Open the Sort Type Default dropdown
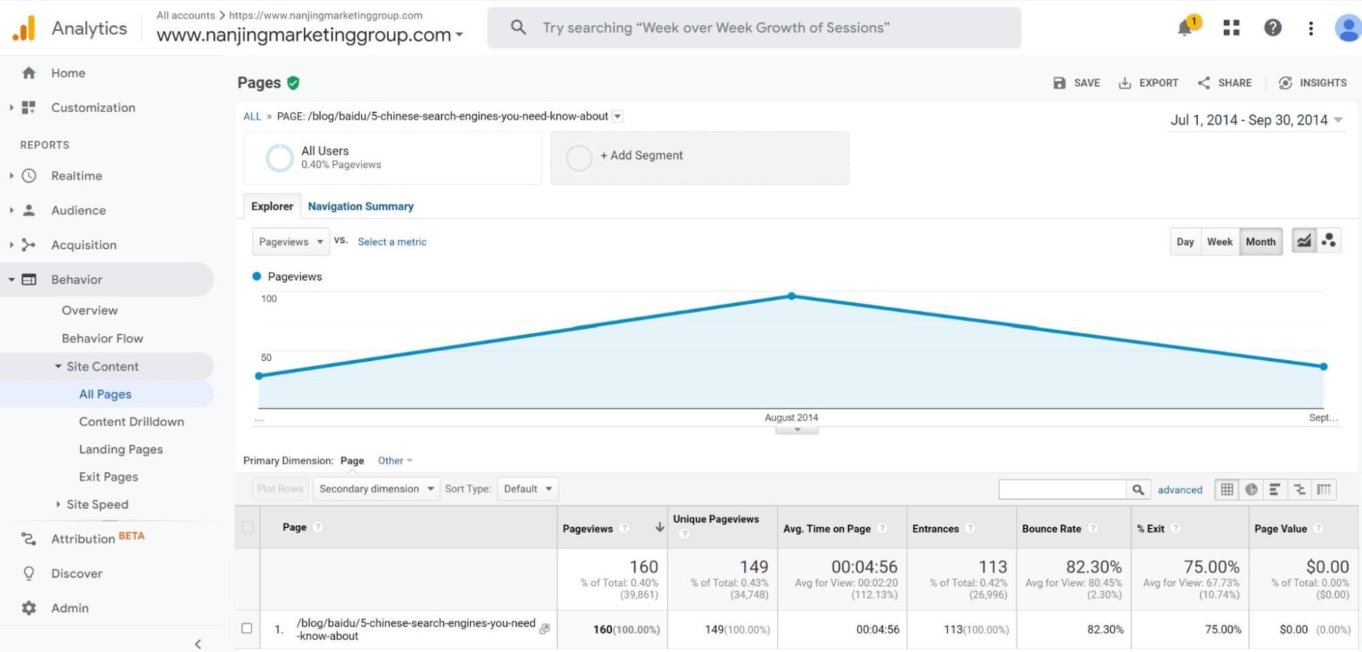The width and height of the screenshot is (1362, 652). (527, 488)
